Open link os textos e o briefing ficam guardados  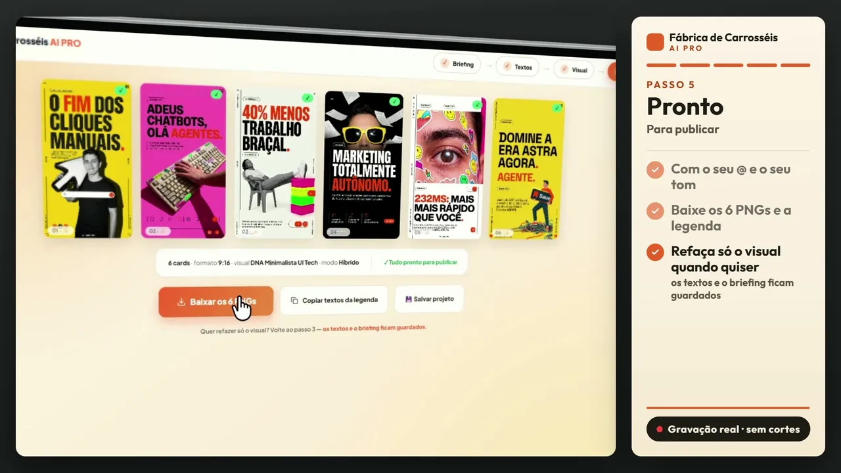click(x=374, y=328)
